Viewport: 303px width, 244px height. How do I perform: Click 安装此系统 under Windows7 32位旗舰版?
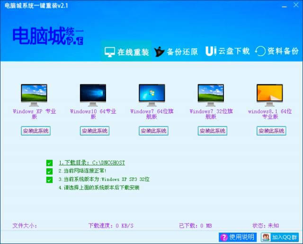213,131
